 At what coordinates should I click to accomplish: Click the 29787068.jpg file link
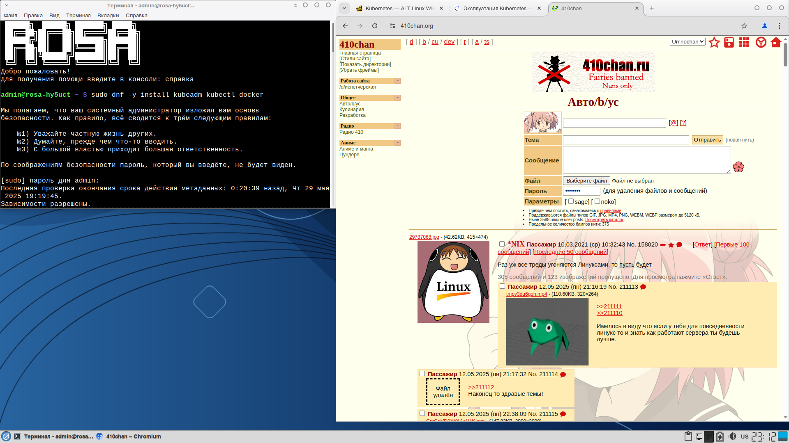[x=424, y=237]
